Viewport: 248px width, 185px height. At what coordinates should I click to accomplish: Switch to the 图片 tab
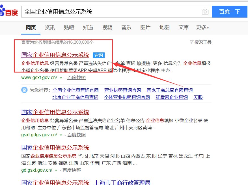point(145,27)
